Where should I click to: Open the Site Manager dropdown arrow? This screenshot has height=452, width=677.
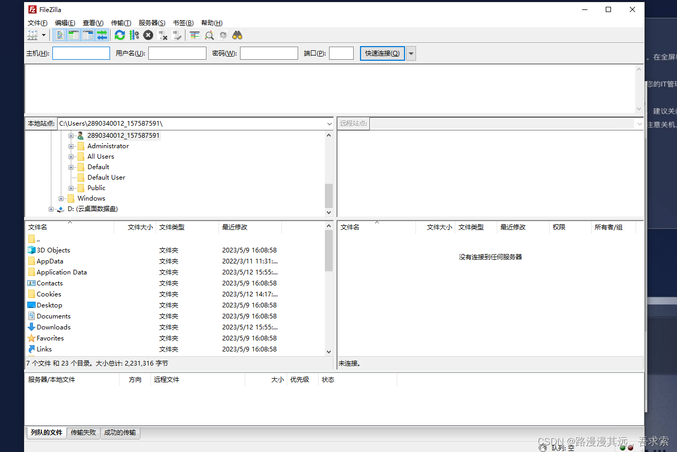click(x=43, y=35)
